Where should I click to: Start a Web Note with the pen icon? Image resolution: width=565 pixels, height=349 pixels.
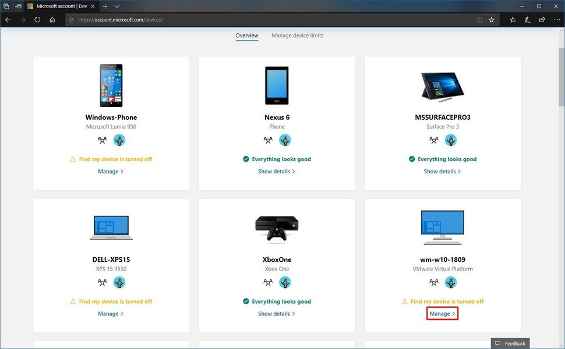527,19
